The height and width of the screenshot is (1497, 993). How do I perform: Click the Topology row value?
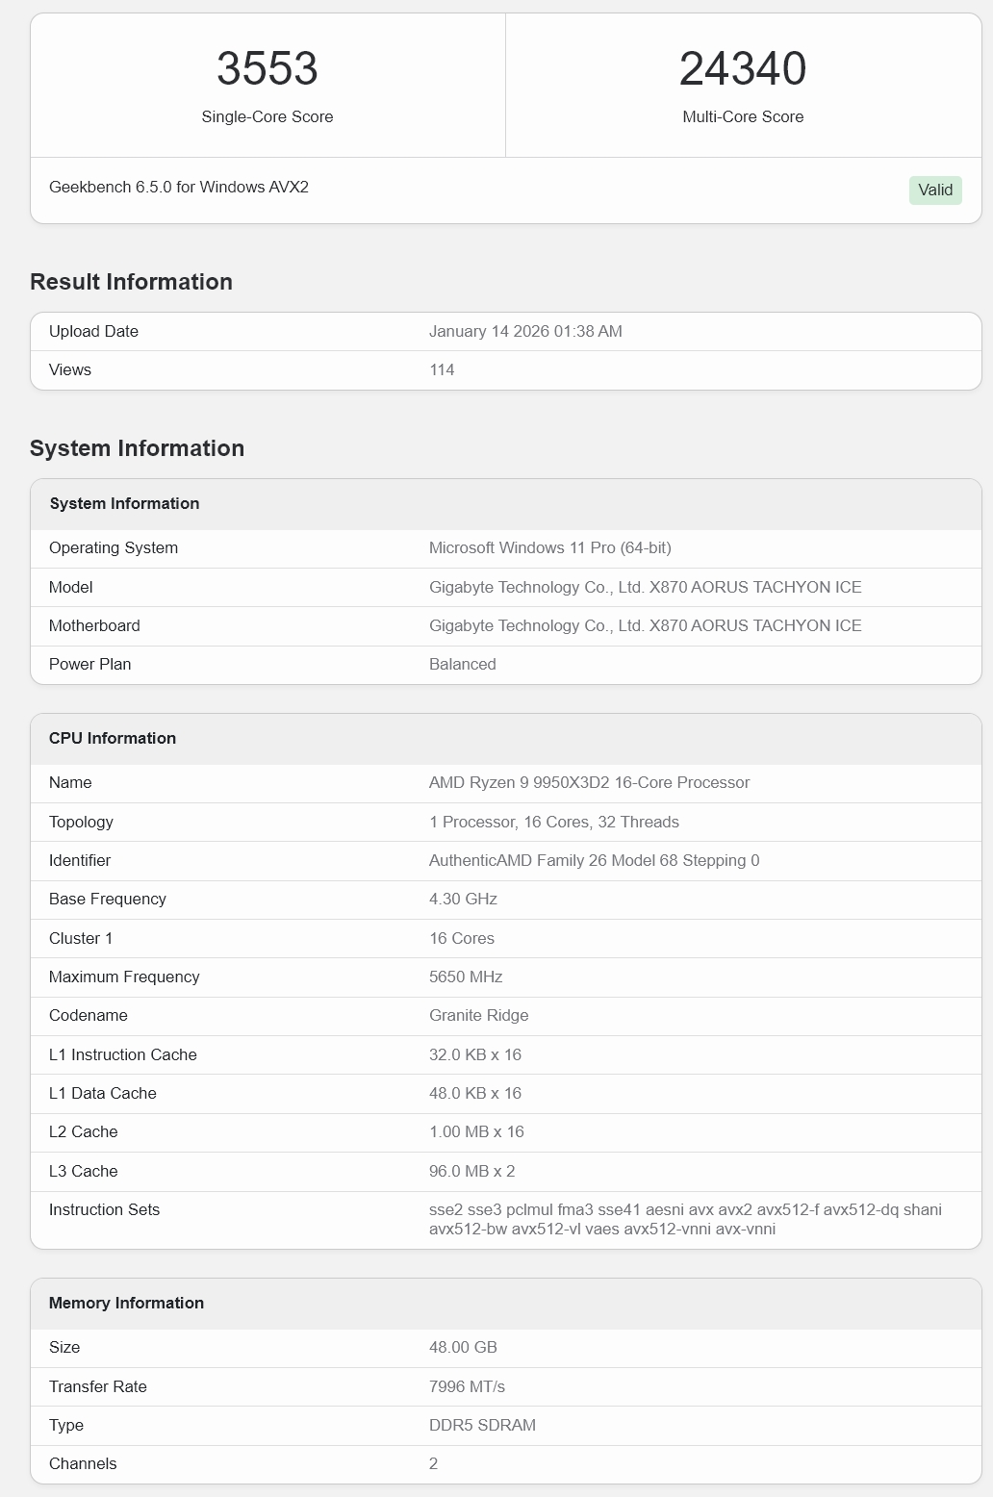[x=553, y=822]
